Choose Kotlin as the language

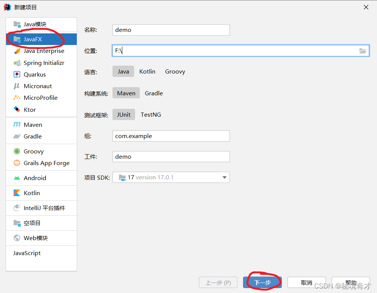click(x=147, y=71)
